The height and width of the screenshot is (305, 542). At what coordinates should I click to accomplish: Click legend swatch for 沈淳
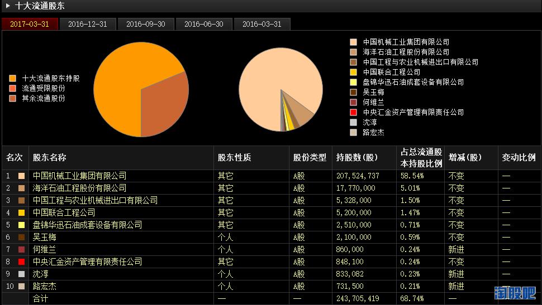pyautogui.click(x=353, y=122)
